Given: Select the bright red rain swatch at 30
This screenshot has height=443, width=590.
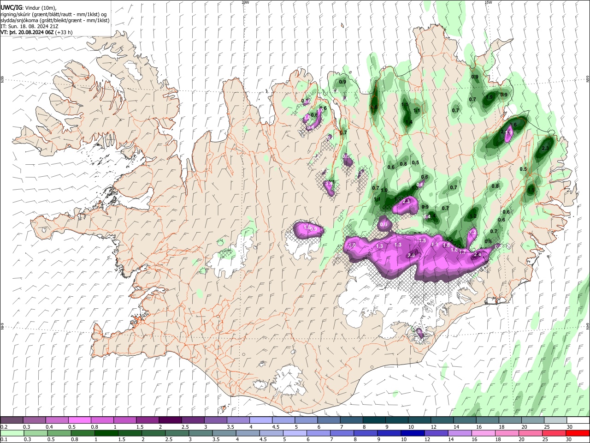Looking at the screenshot, I should click(578, 433).
